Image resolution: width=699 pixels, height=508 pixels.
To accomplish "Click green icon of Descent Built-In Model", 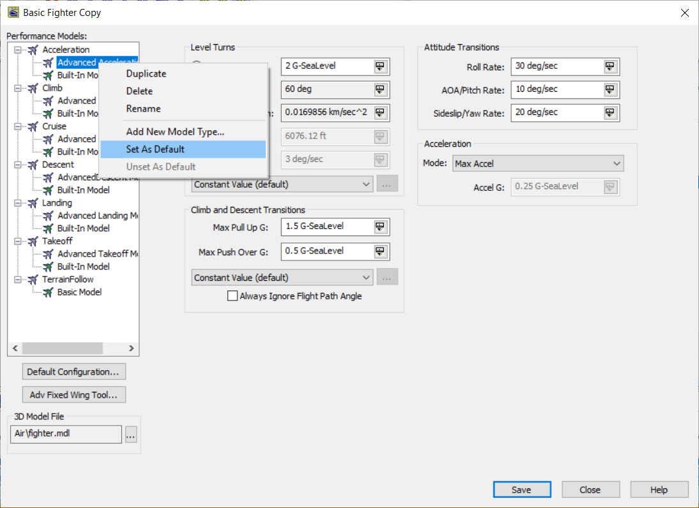I will 48,190.
